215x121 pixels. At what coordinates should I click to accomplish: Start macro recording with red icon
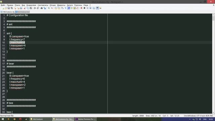coord(81,8)
